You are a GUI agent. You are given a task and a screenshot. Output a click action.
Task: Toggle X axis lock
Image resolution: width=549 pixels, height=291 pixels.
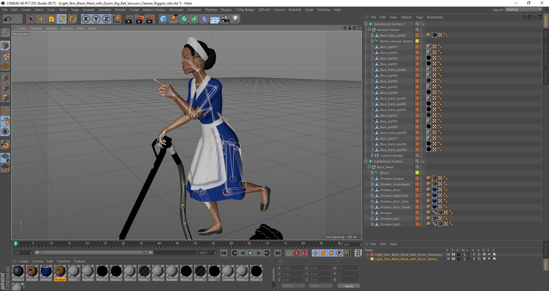tap(85, 19)
